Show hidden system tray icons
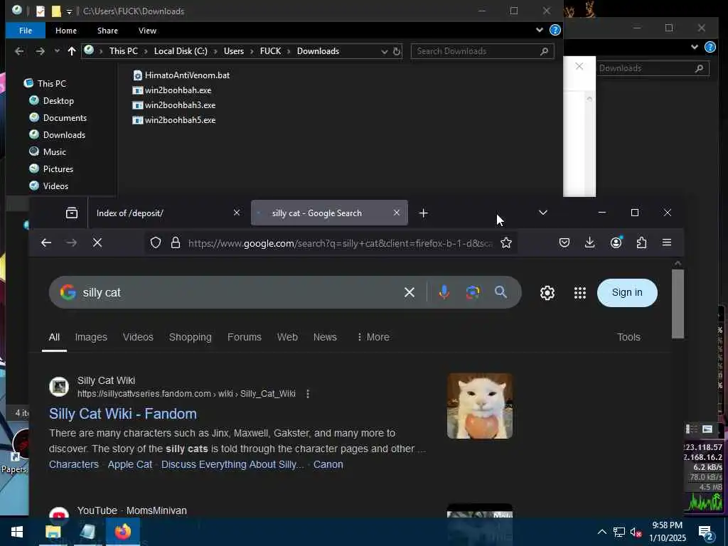The image size is (728, 546). point(601,532)
